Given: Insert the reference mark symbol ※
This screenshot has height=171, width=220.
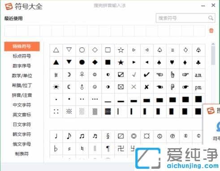Looking at the screenshot, I should pyautogui.click(x=69, y=111).
